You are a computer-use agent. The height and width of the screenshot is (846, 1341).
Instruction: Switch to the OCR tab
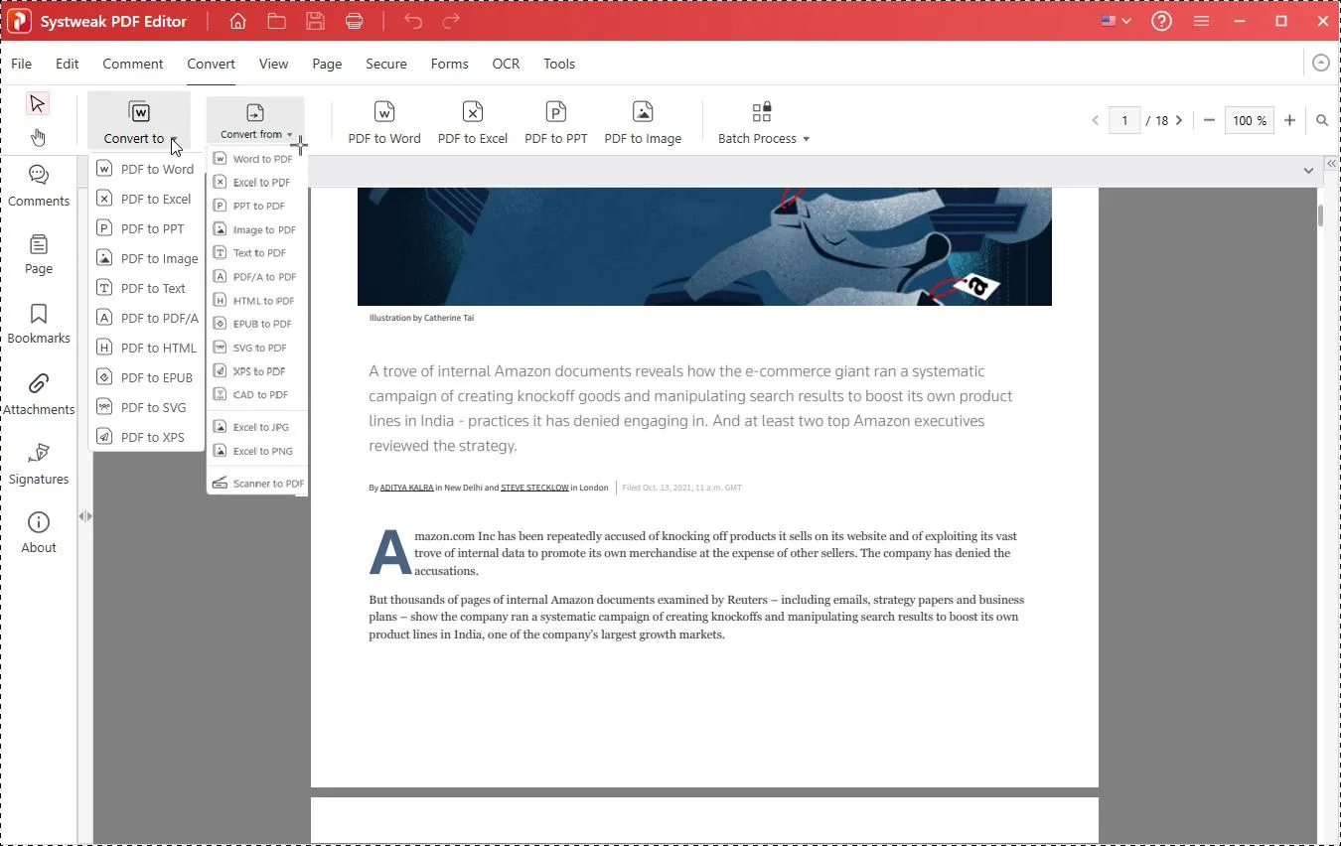click(506, 64)
